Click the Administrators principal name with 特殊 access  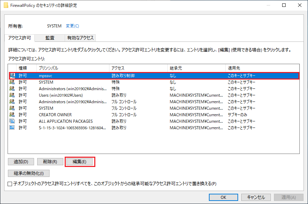click(x=73, y=89)
